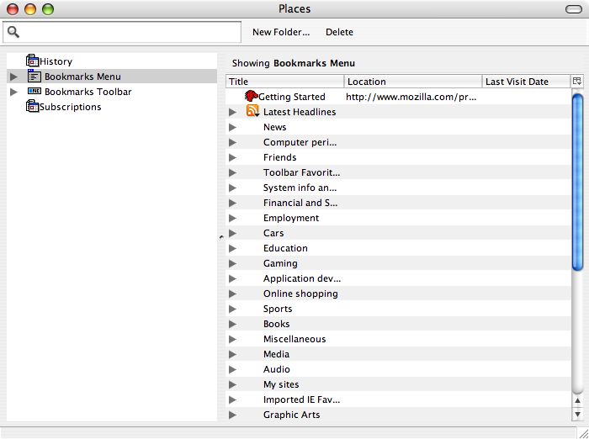Click the vertical scrollbar thumb
Image resolution: width=589 pixels, height=439 pixels.
click(x=577, y=181)
